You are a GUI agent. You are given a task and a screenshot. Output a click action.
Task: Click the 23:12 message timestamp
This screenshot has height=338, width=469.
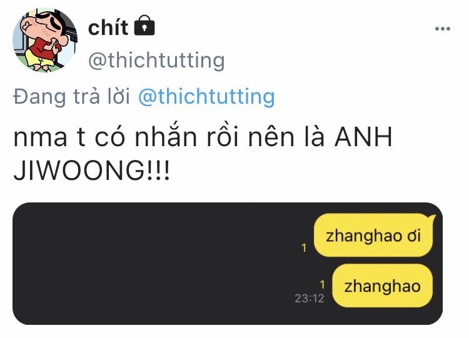click(x=310, y=298)
